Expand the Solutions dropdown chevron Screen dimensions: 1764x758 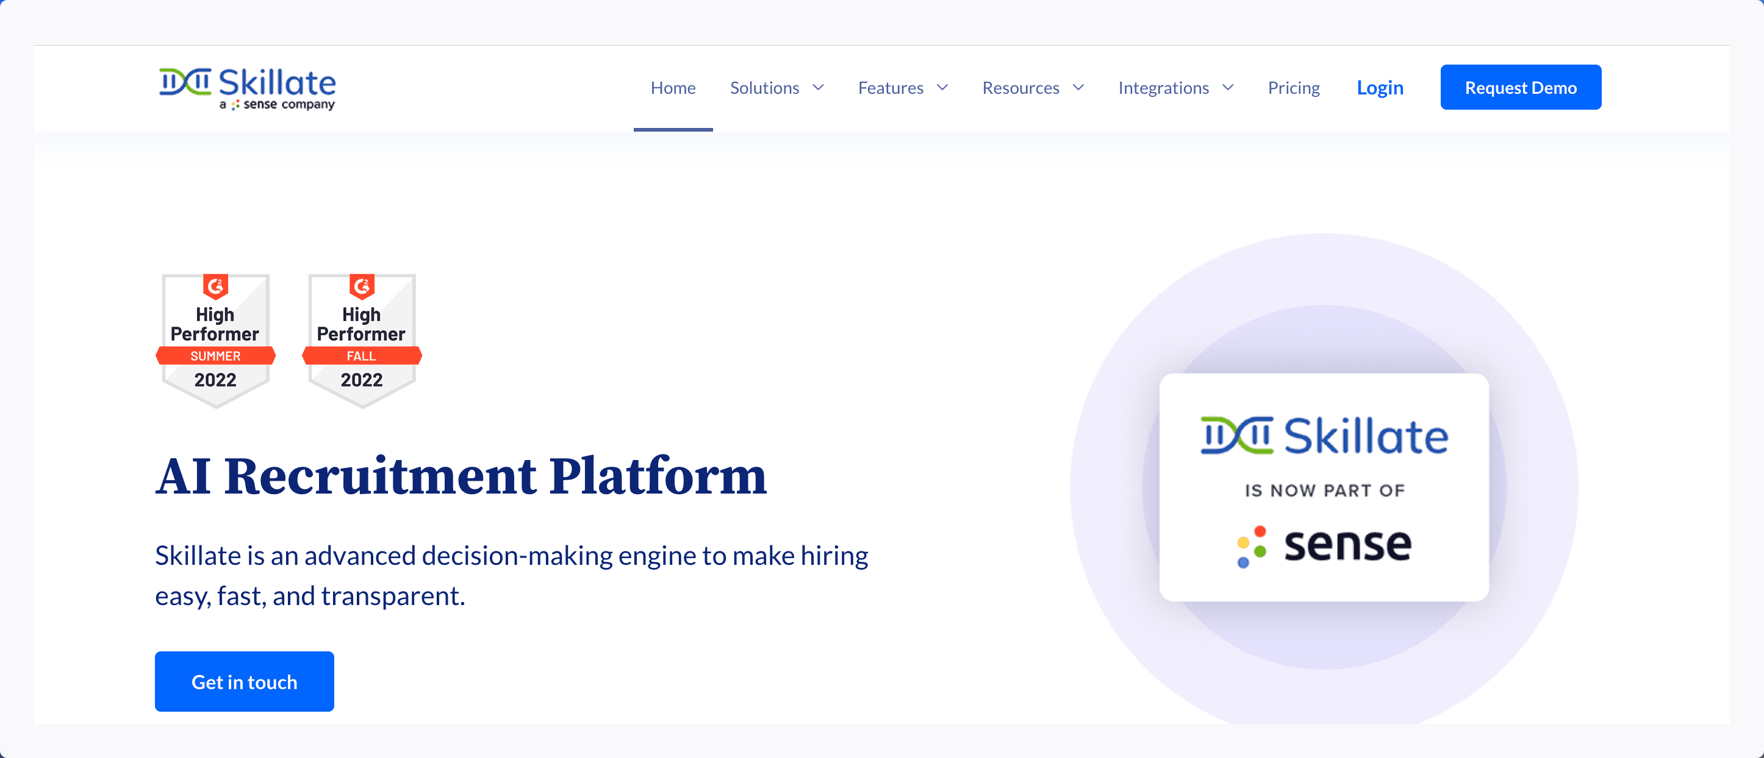click(x=819, y=88)
